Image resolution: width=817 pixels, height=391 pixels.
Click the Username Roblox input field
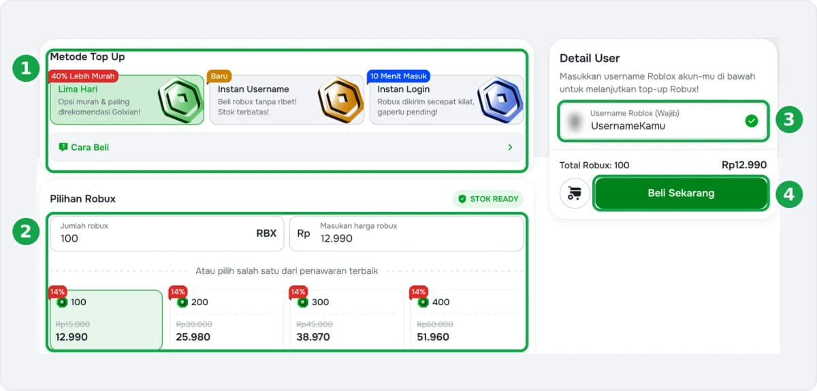point(663,121)
